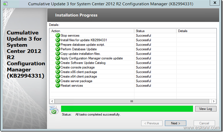The width and height of the screenshot is (223, 132).
Task: Click the horizontal scrollbar thumb
Action: tap(132, 101)
